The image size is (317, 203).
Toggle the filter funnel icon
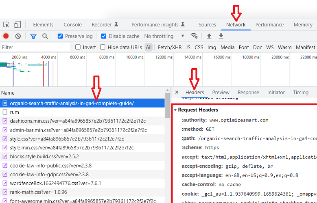point(33,36)
